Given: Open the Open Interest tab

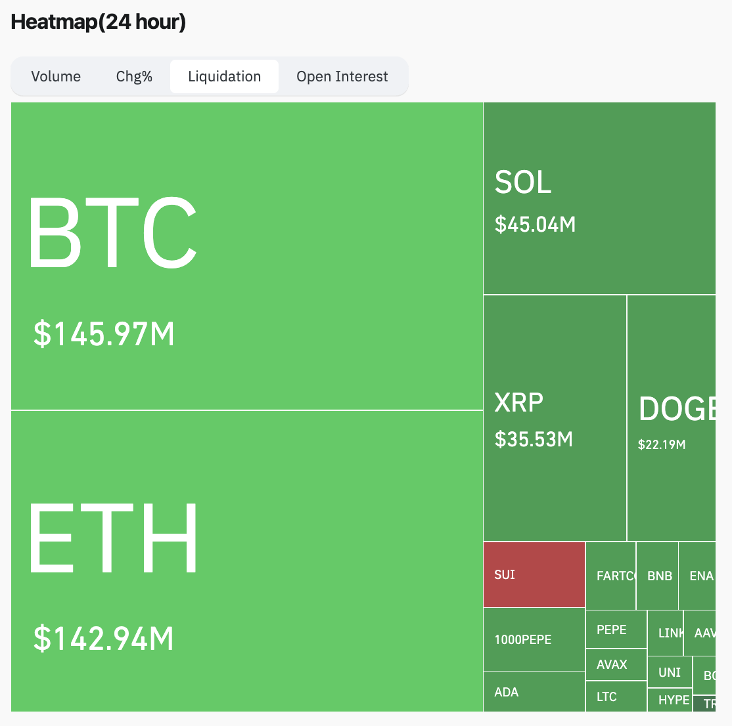Looking at the screenshot, I should coord(342,77).
